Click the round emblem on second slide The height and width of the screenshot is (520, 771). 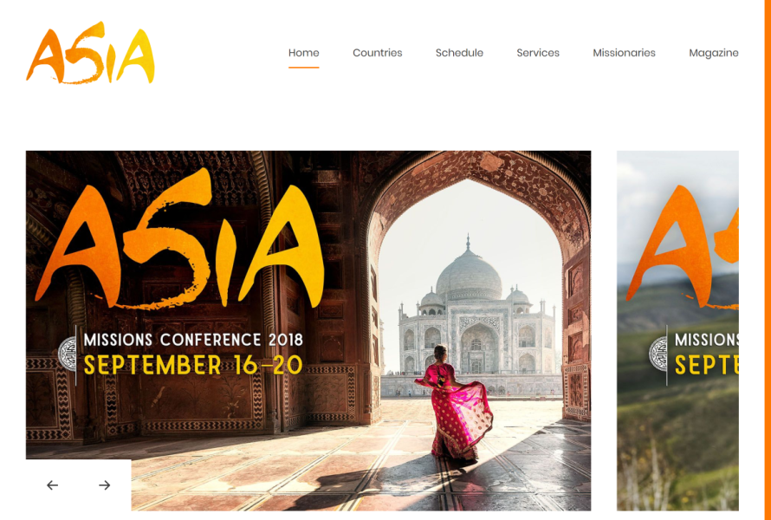pos(658,354)
